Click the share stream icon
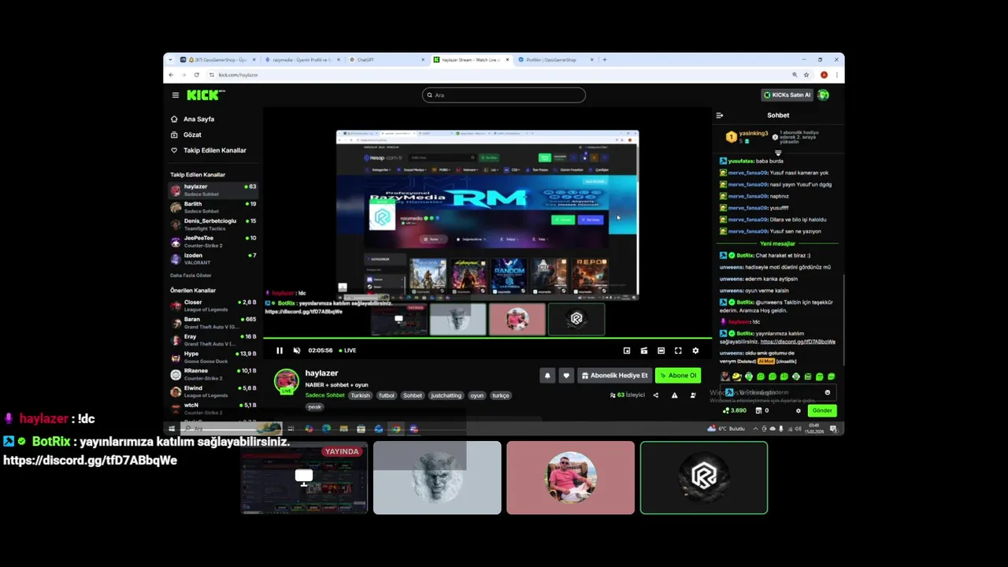This screenshot has height=567, width=1008. coord(655,395)
